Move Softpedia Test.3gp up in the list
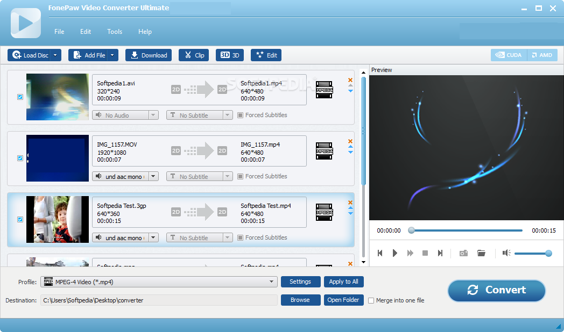Image resolution: width=564 pixels, height=332 pixels. click(x=350, y=208)
